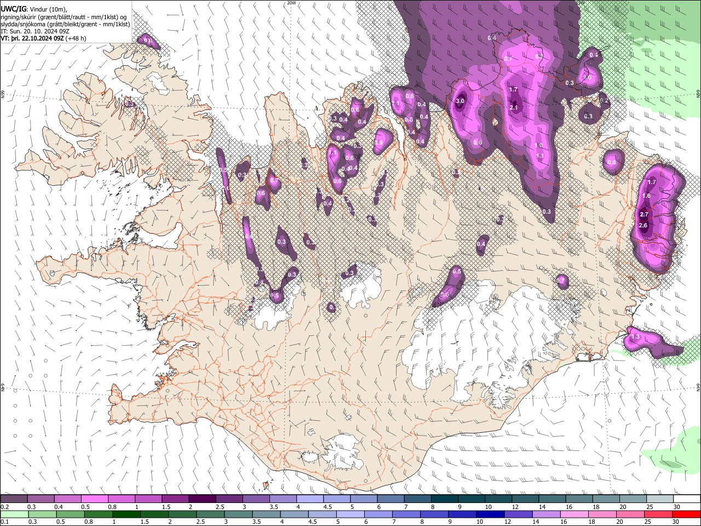Image resolution: width=701 pixels, height=526 pixels.
Task: Click the 2.1 snowfall value on the map
Action: tap(514, 108)
